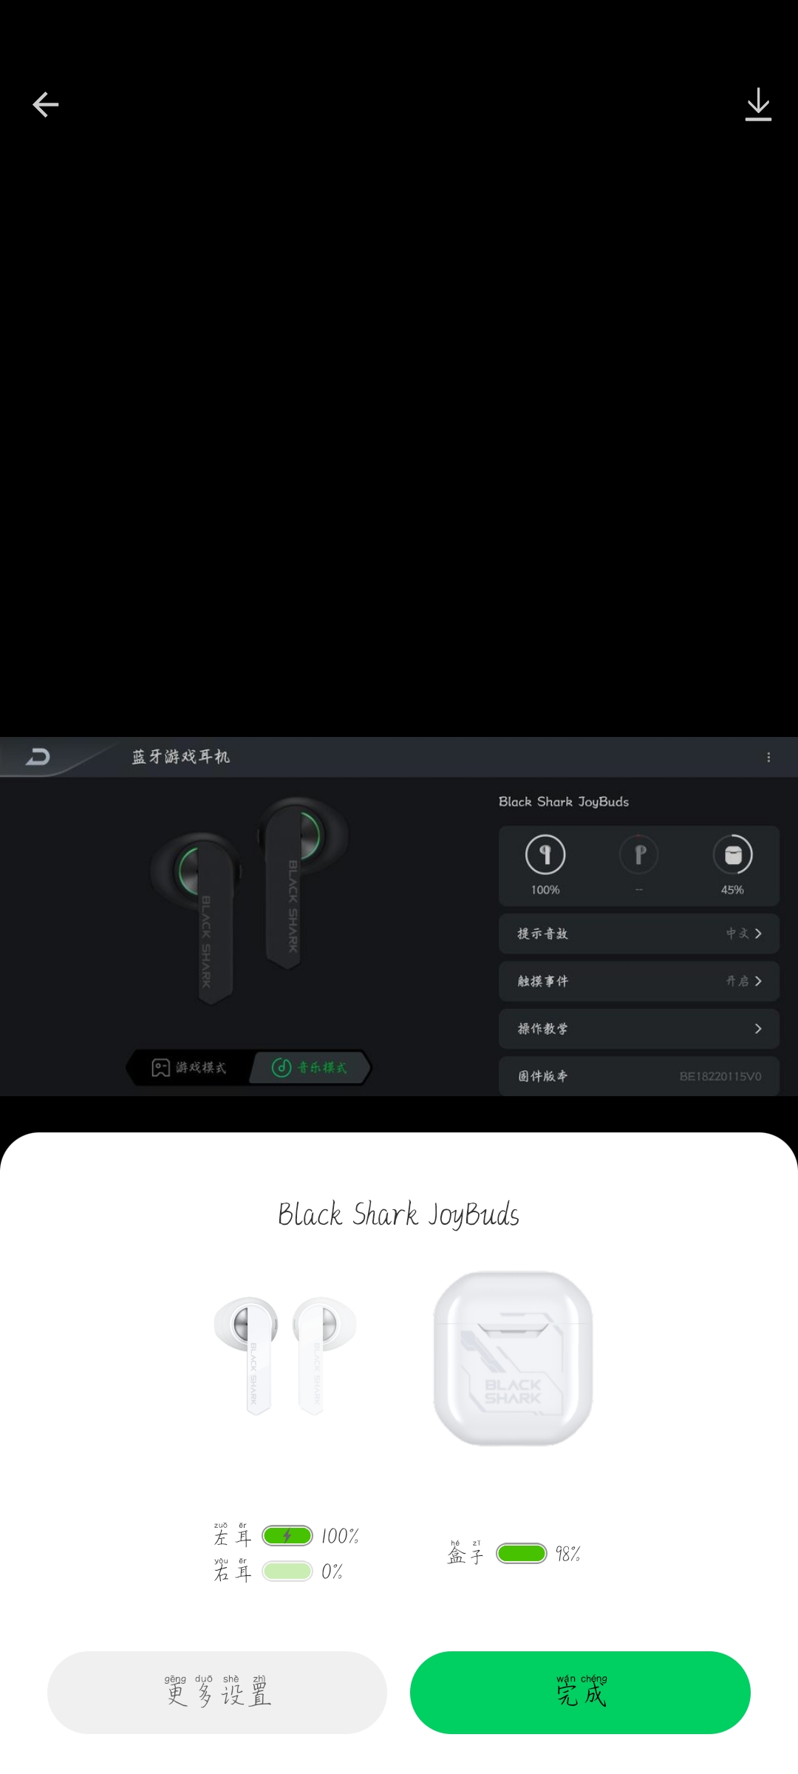Tap the 蓝牙游戏耳机 title

(181, 756)
